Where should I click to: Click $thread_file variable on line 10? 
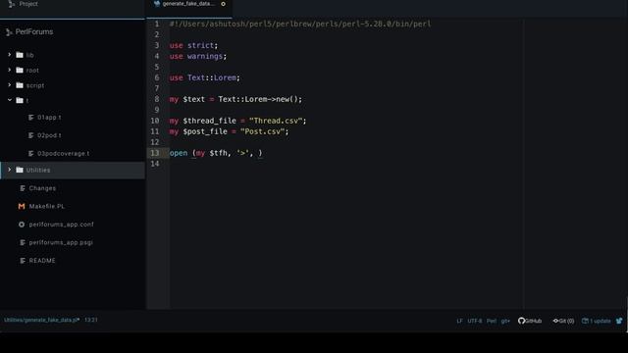click(x=209, y=121)
